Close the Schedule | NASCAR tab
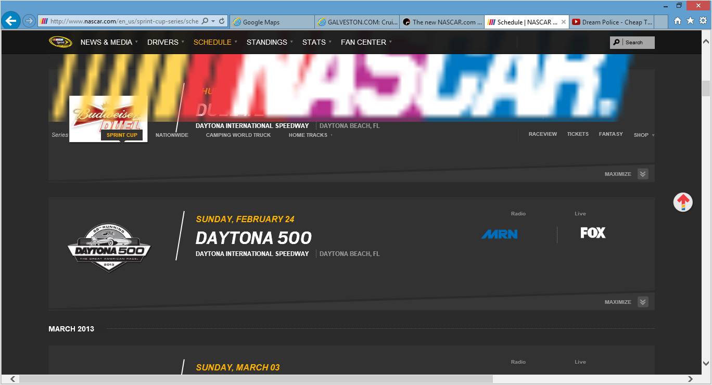The width and height of the screenshot is (712, 385). (x=564, y=22)
